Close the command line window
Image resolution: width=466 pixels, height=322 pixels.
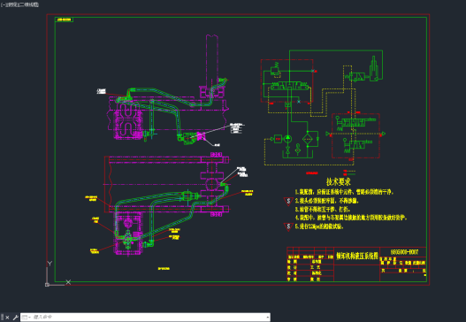coord(7,318)
